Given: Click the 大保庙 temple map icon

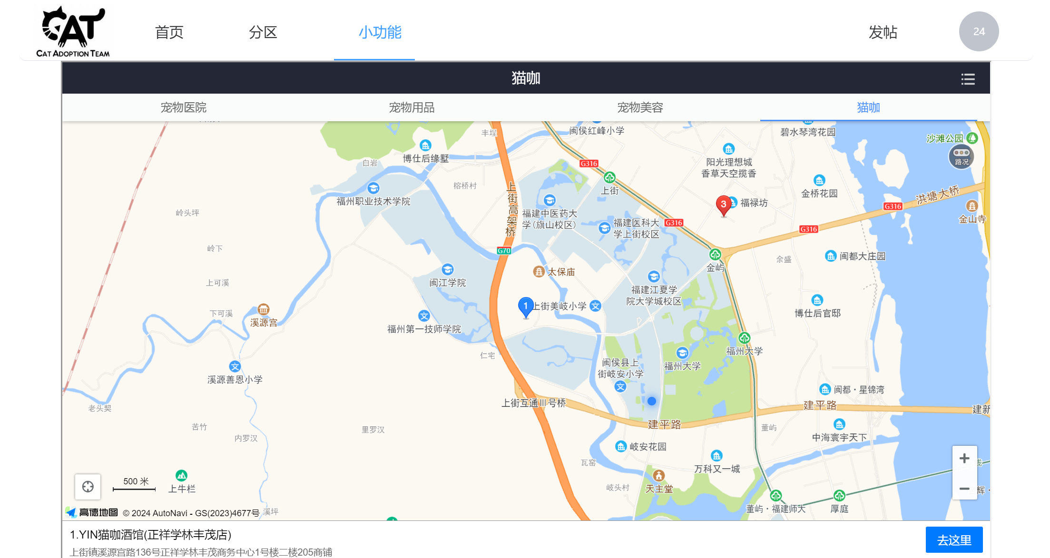Looking at the screenshot, I should coord(539,272).
